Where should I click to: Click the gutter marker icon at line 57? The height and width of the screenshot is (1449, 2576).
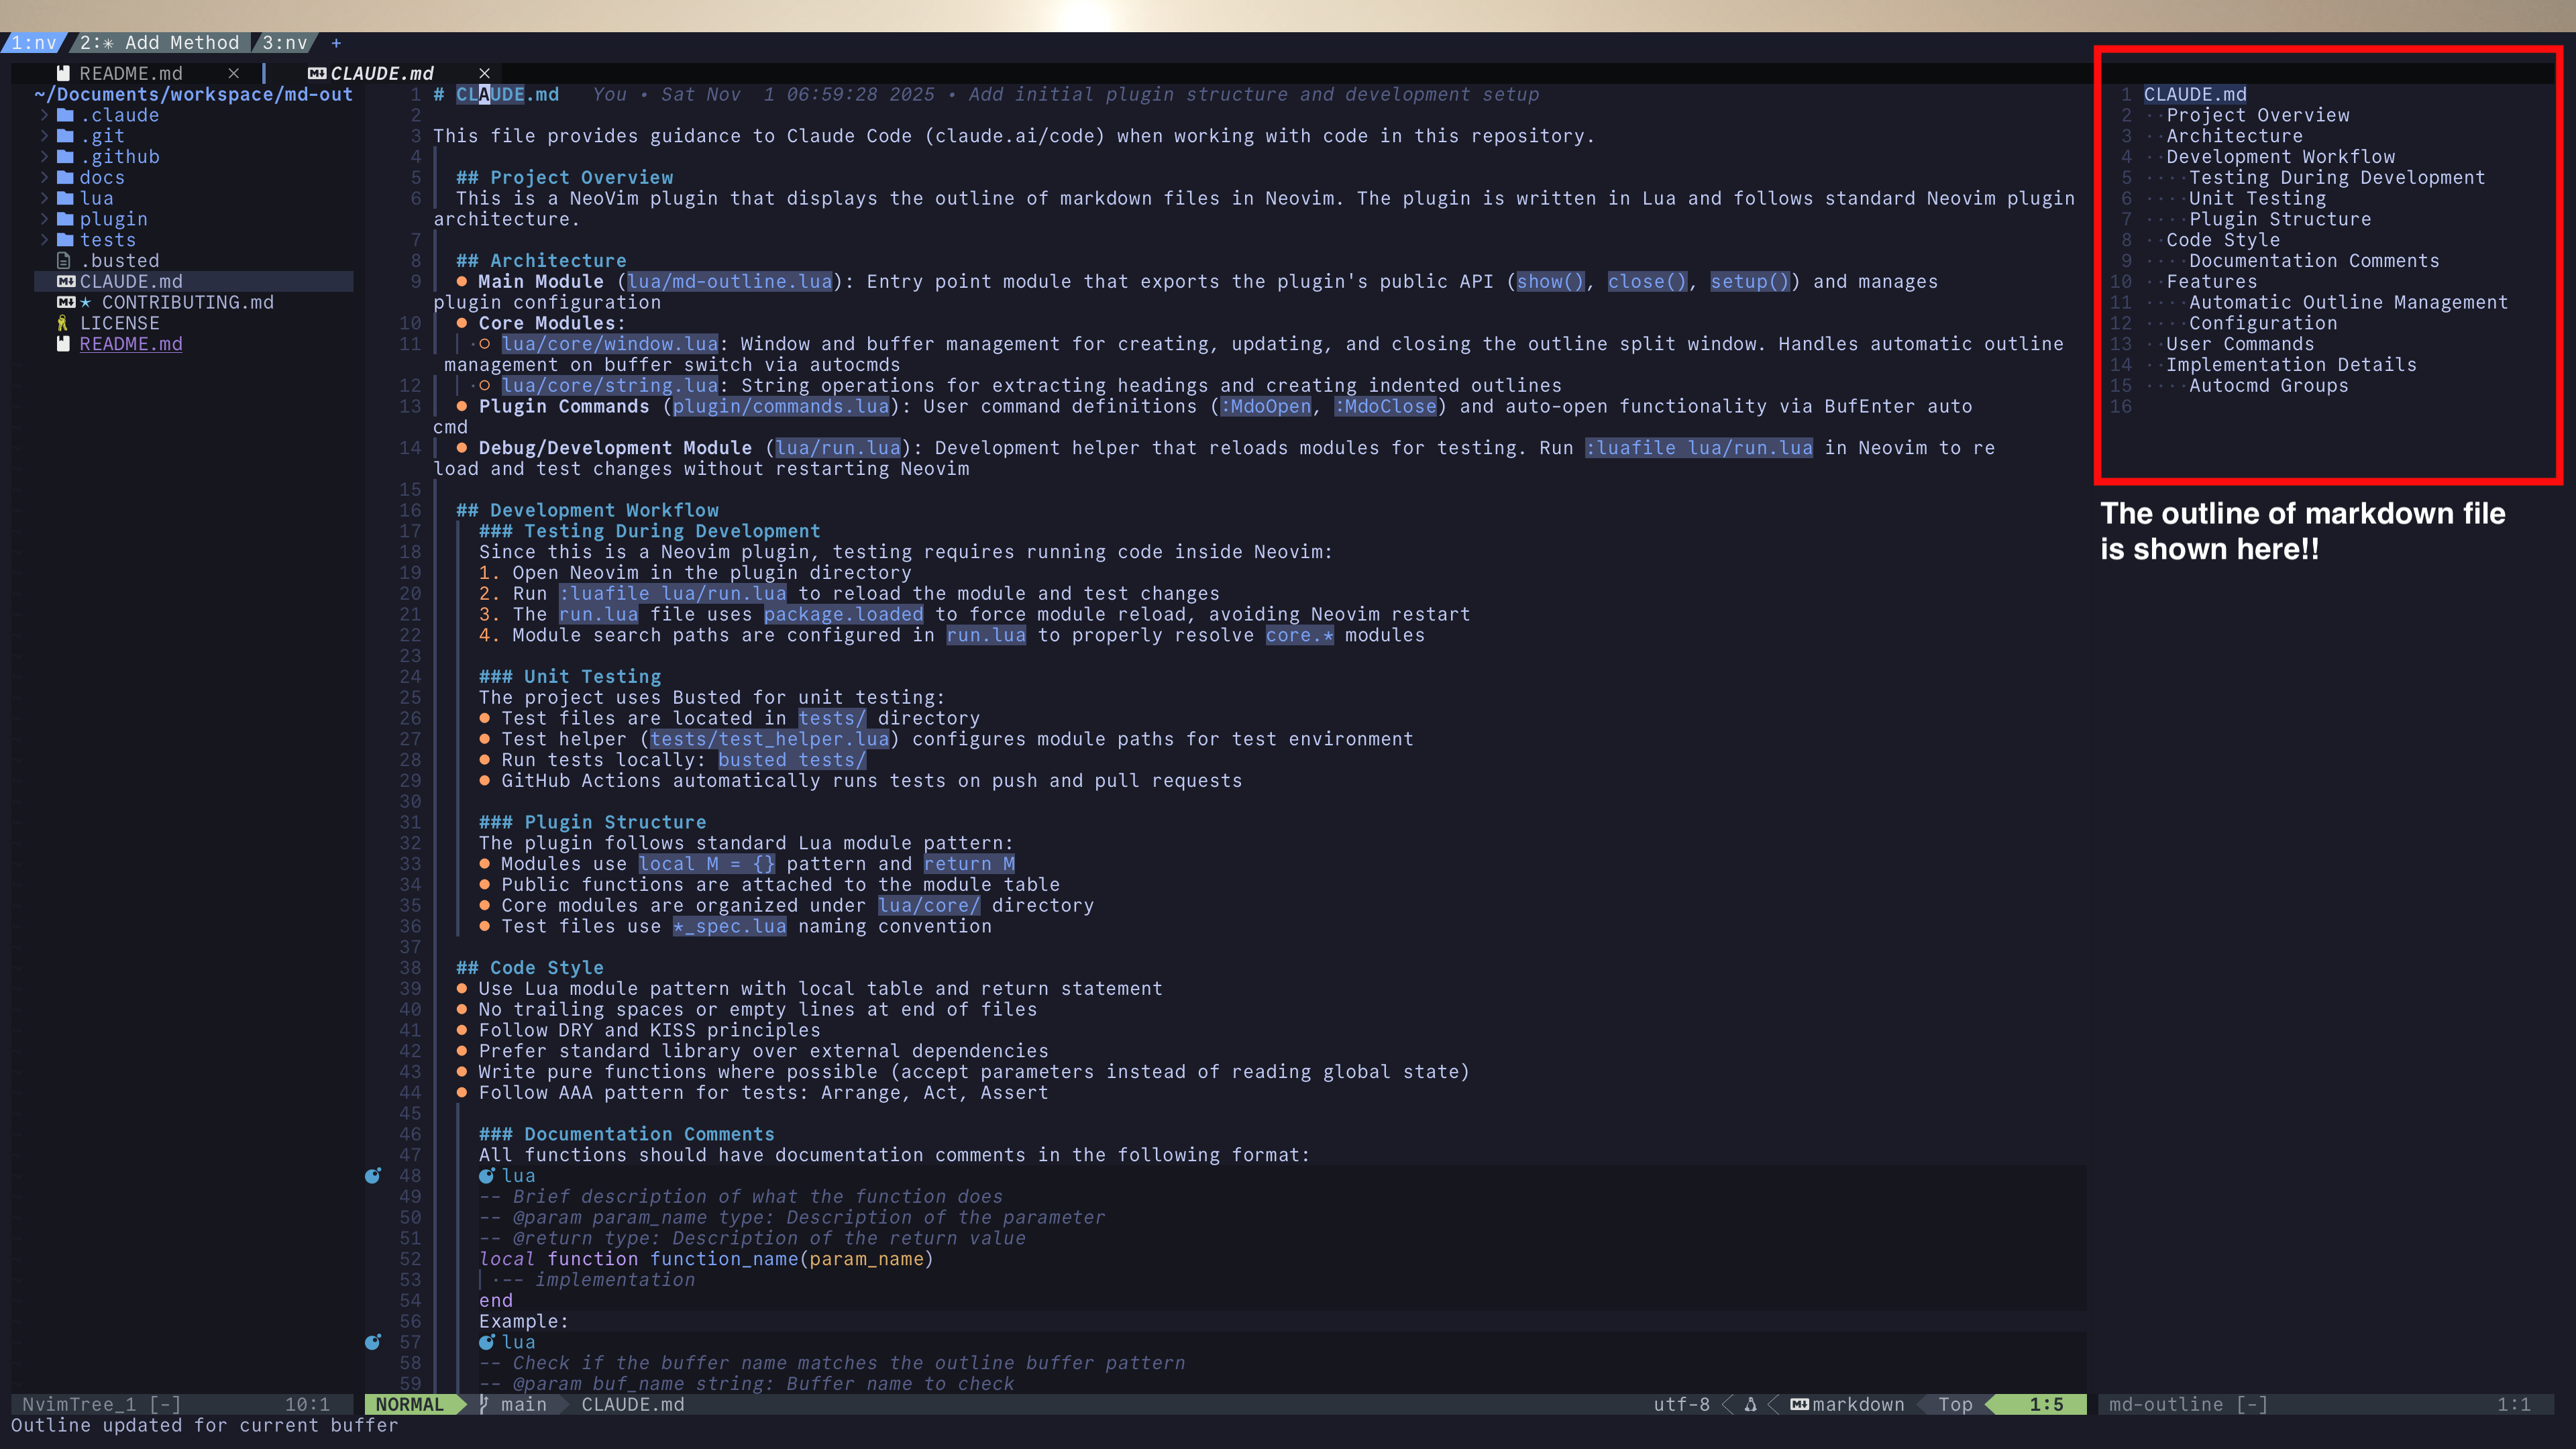tap(373, 1342)
